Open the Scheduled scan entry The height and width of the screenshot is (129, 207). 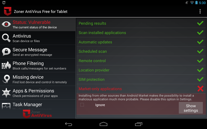click(141, 51)
